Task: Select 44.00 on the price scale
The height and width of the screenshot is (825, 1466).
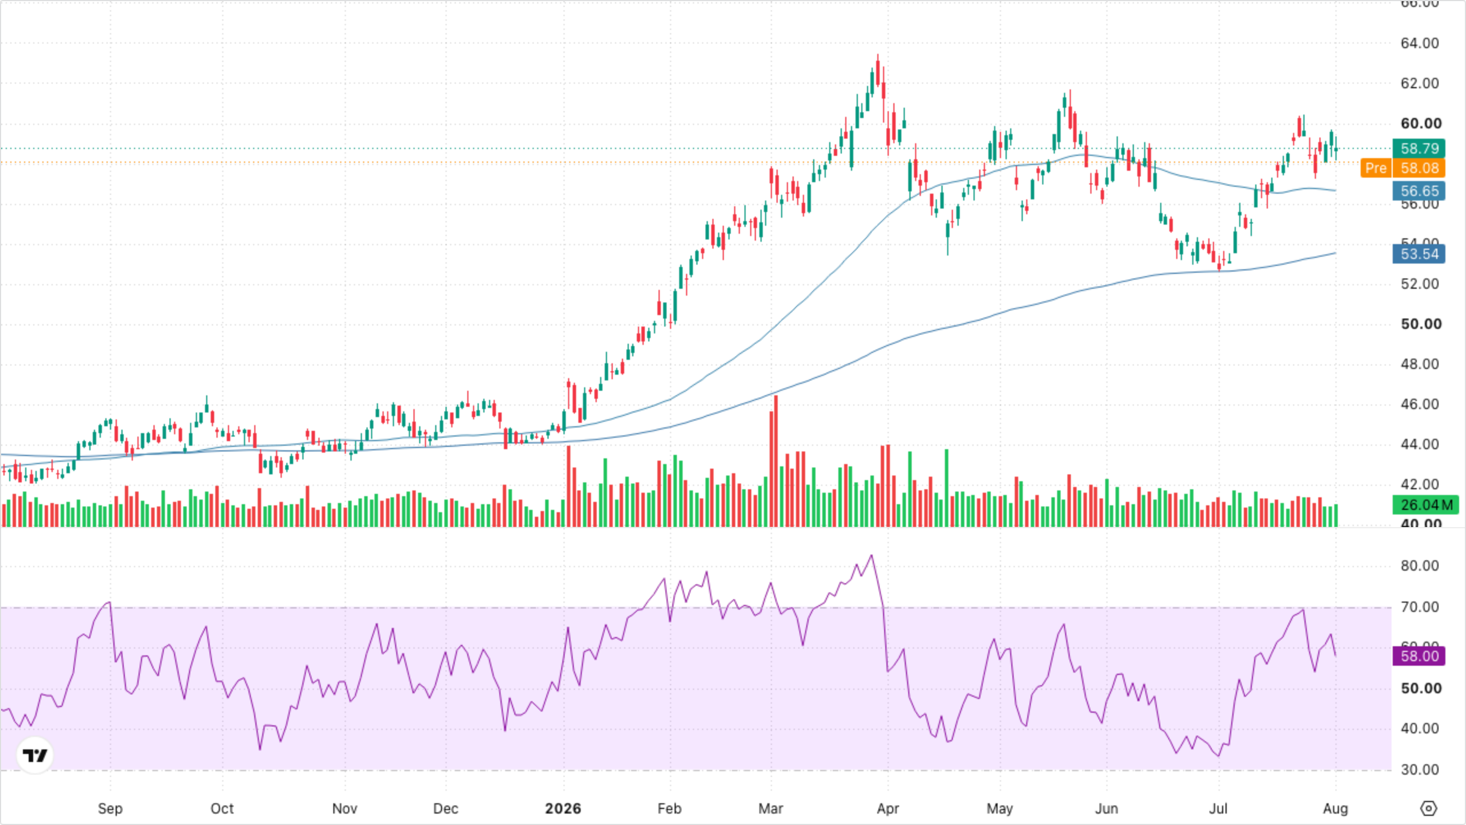Action: pyautogui.click(x=1420, y=445)
